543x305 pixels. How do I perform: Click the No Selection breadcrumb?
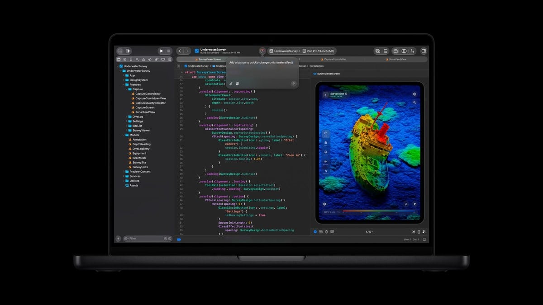316,66
